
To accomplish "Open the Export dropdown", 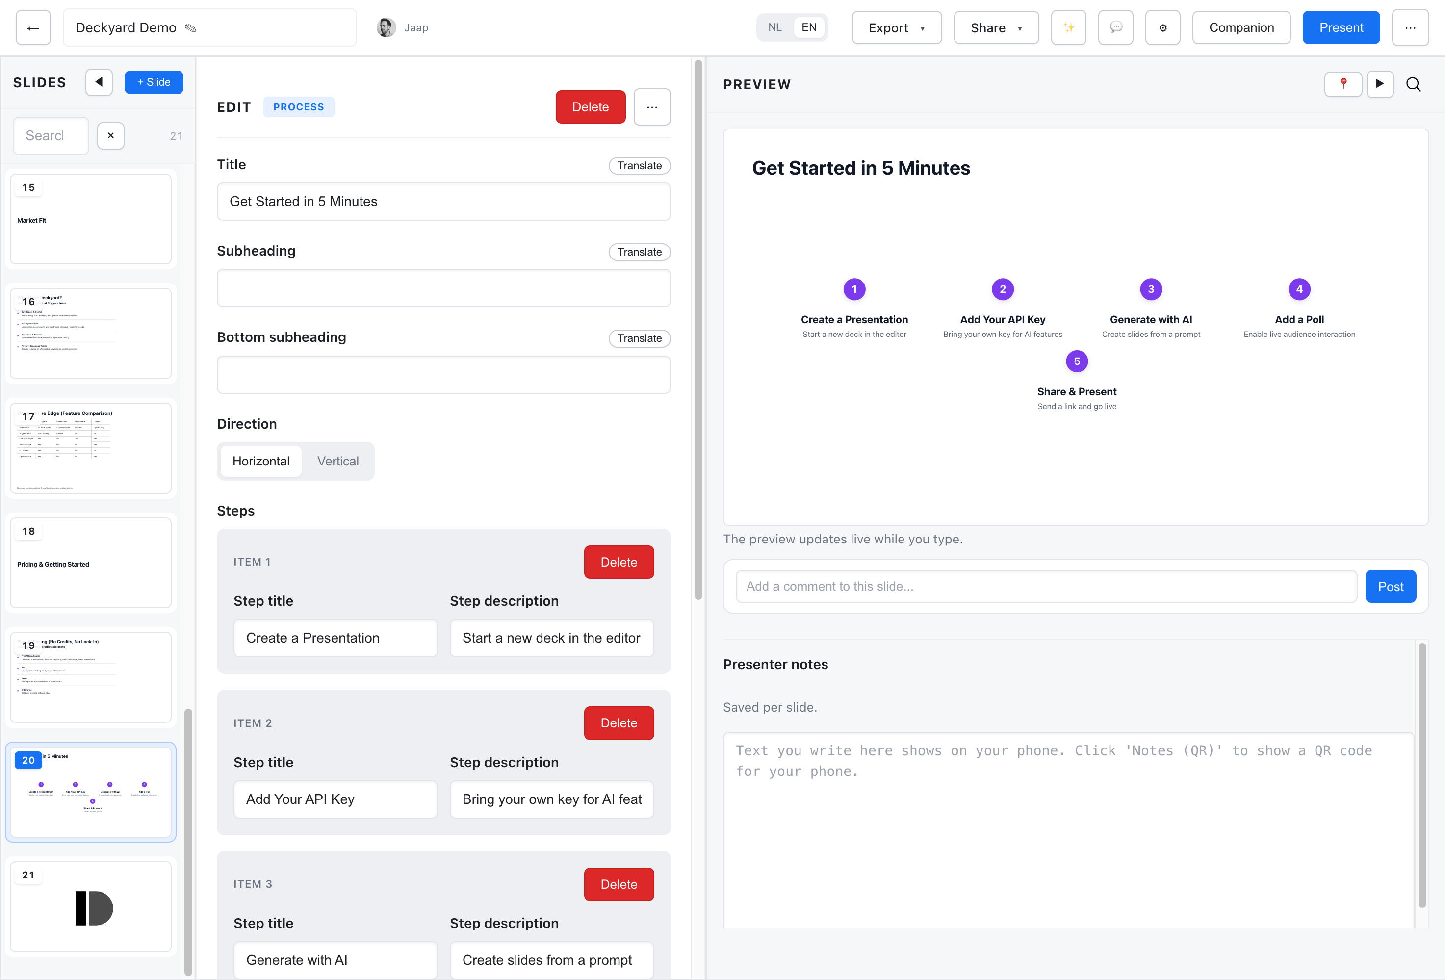I will point(897,28).
